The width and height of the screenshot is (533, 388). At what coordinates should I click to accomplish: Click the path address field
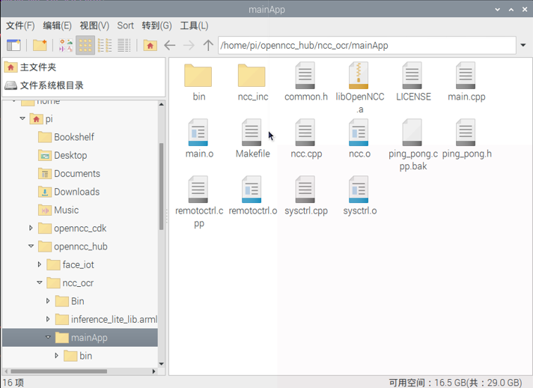(x=367, y=45)
